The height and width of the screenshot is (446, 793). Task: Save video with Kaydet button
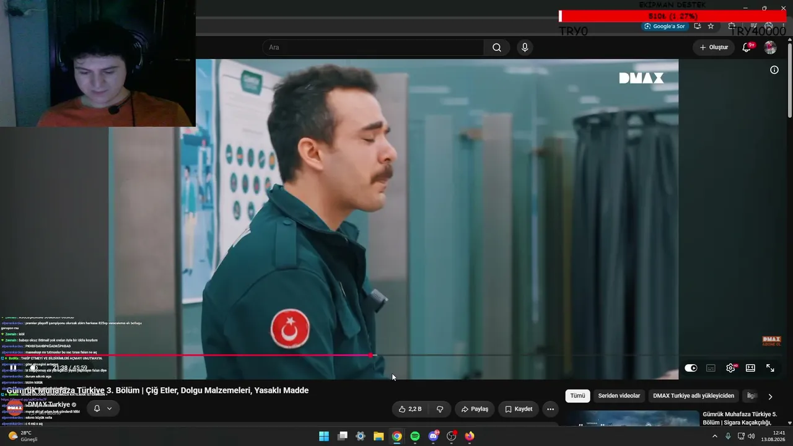point(519,409)
